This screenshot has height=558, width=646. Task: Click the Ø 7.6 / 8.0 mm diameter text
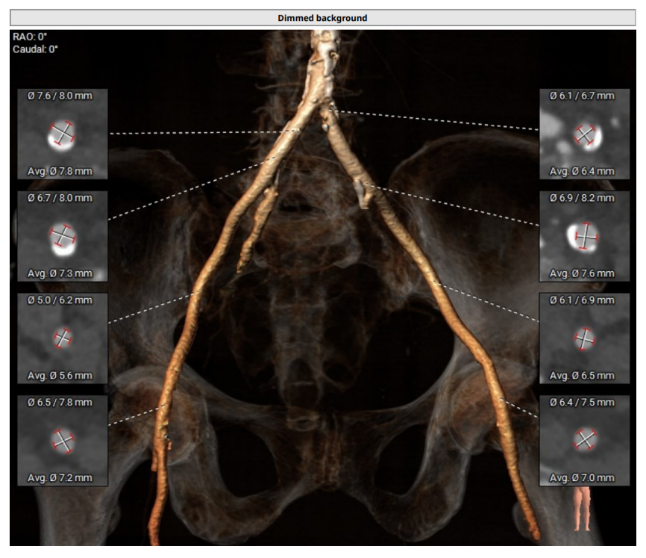pyautogui.click(x=60, y=96)
